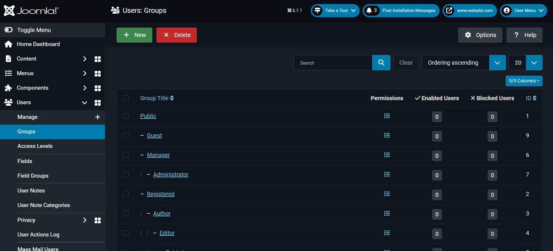View permissions icon for Administrator group
Screen dimensions: 553x251
pos(387,174)
